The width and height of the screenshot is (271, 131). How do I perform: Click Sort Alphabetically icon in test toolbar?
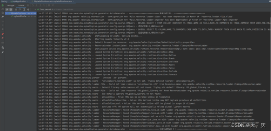(x=16, y=10)
